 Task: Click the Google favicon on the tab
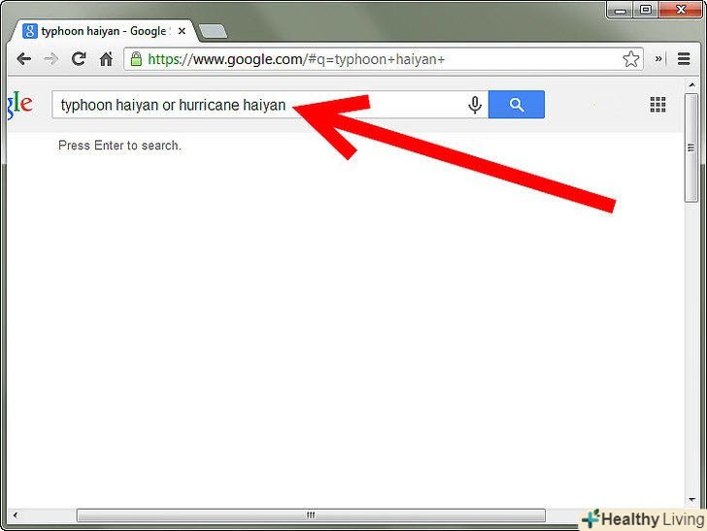coord(30,31)
